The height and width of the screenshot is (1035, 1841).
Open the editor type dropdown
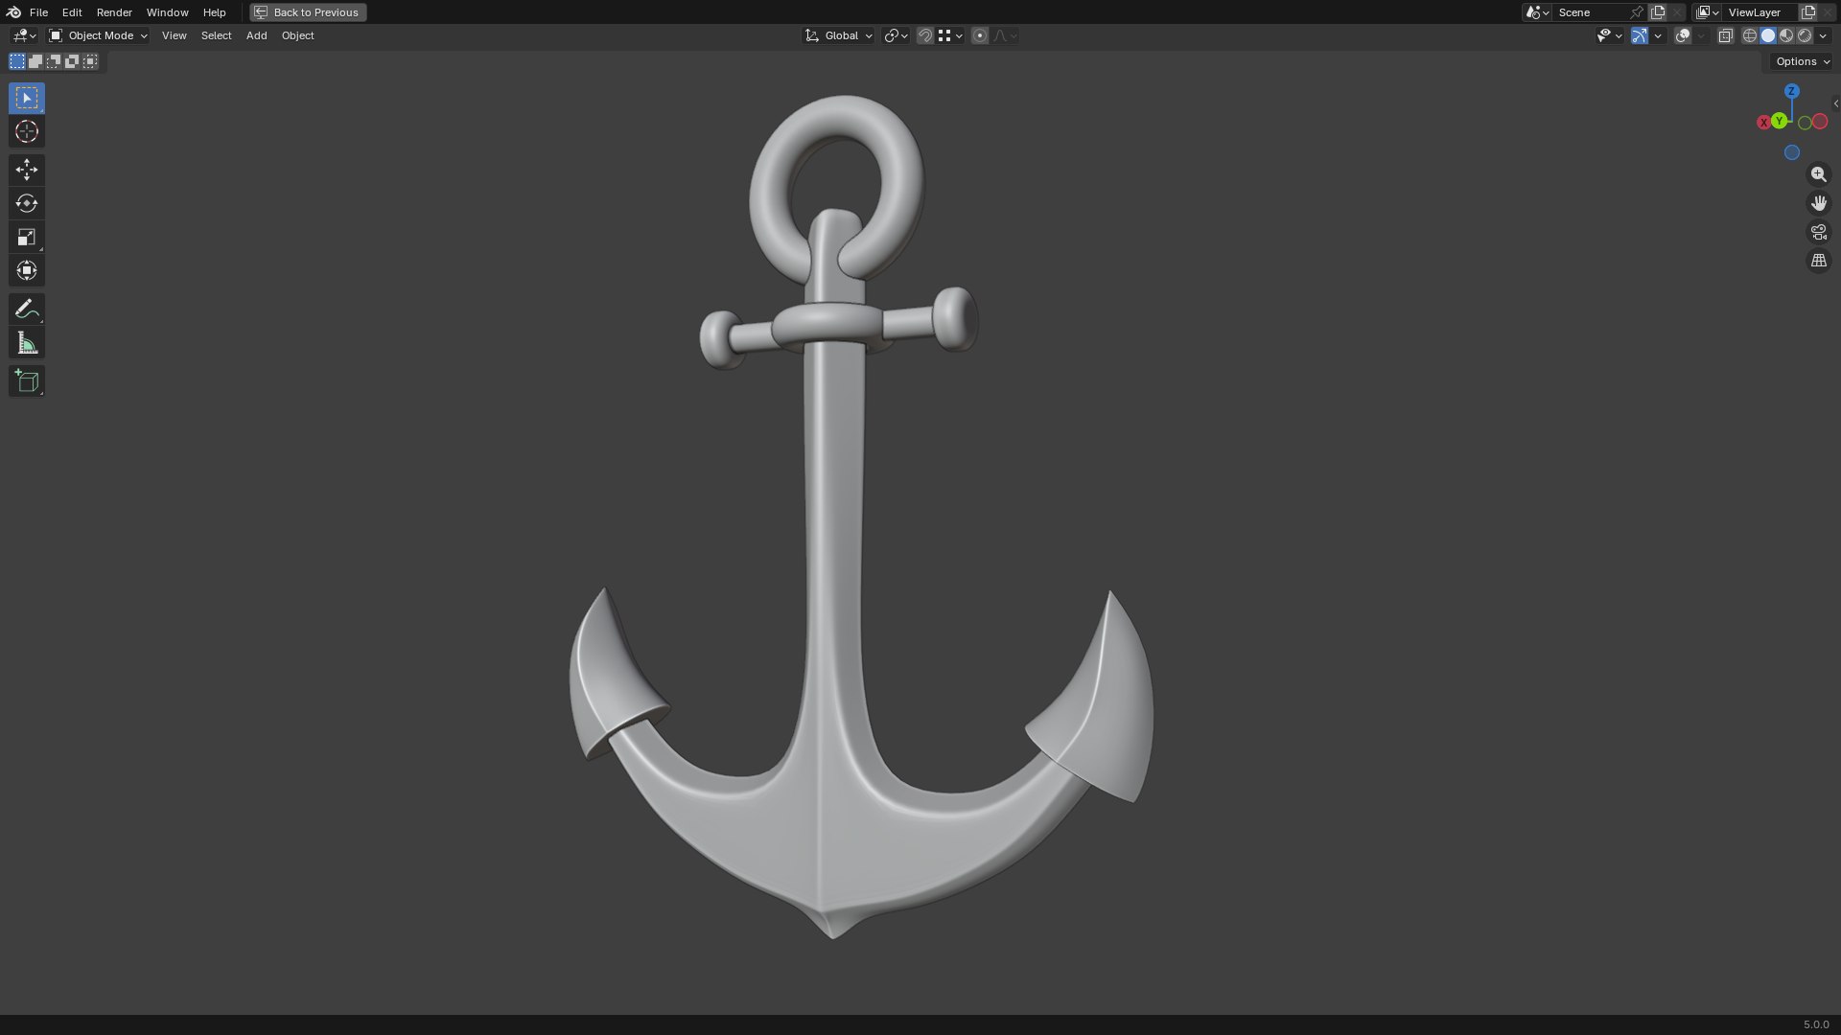click(24, 35)
